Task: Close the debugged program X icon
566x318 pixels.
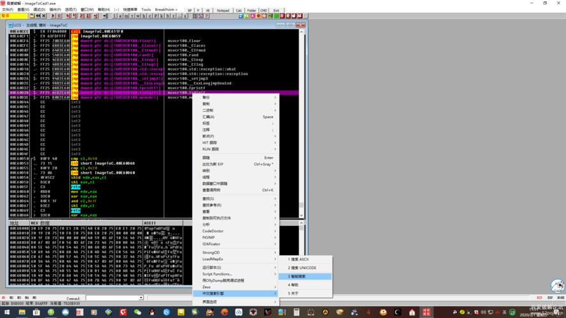Action: (x=44, y=16)
